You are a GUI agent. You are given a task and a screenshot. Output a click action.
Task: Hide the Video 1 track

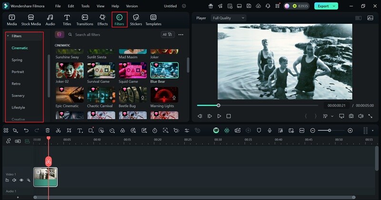(21, 180)
